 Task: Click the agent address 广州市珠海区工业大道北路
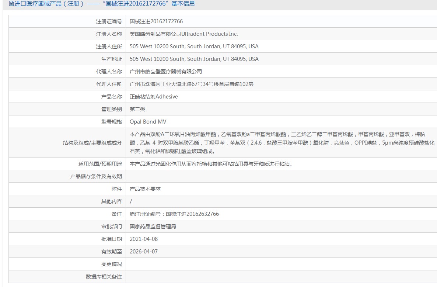coord(192,84)
